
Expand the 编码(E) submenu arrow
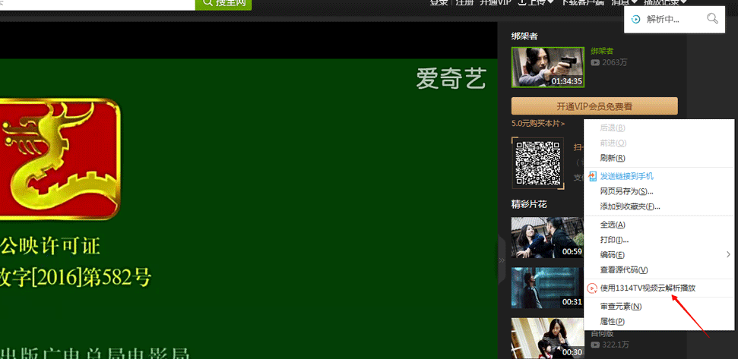pyautogui.click(x=728, y=255)
